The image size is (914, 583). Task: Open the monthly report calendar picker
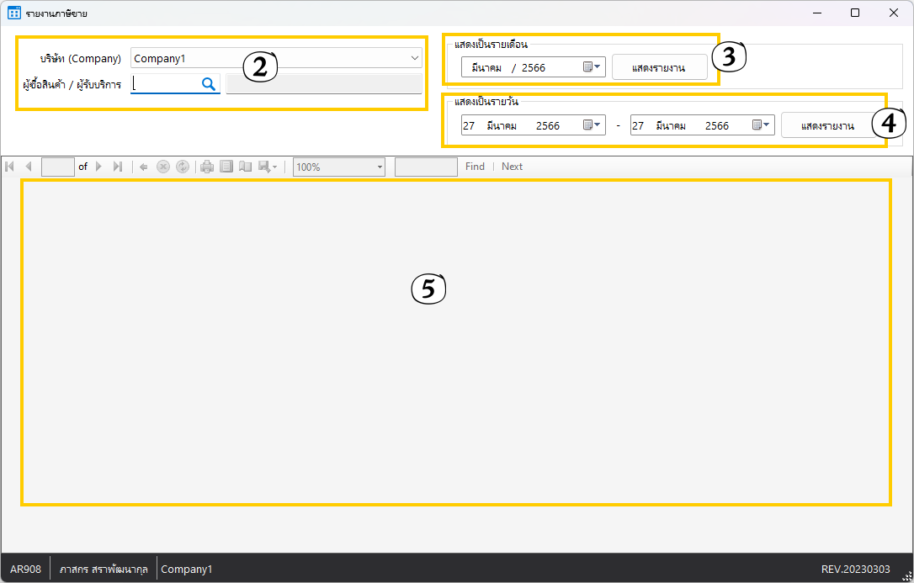pos(592,67)
